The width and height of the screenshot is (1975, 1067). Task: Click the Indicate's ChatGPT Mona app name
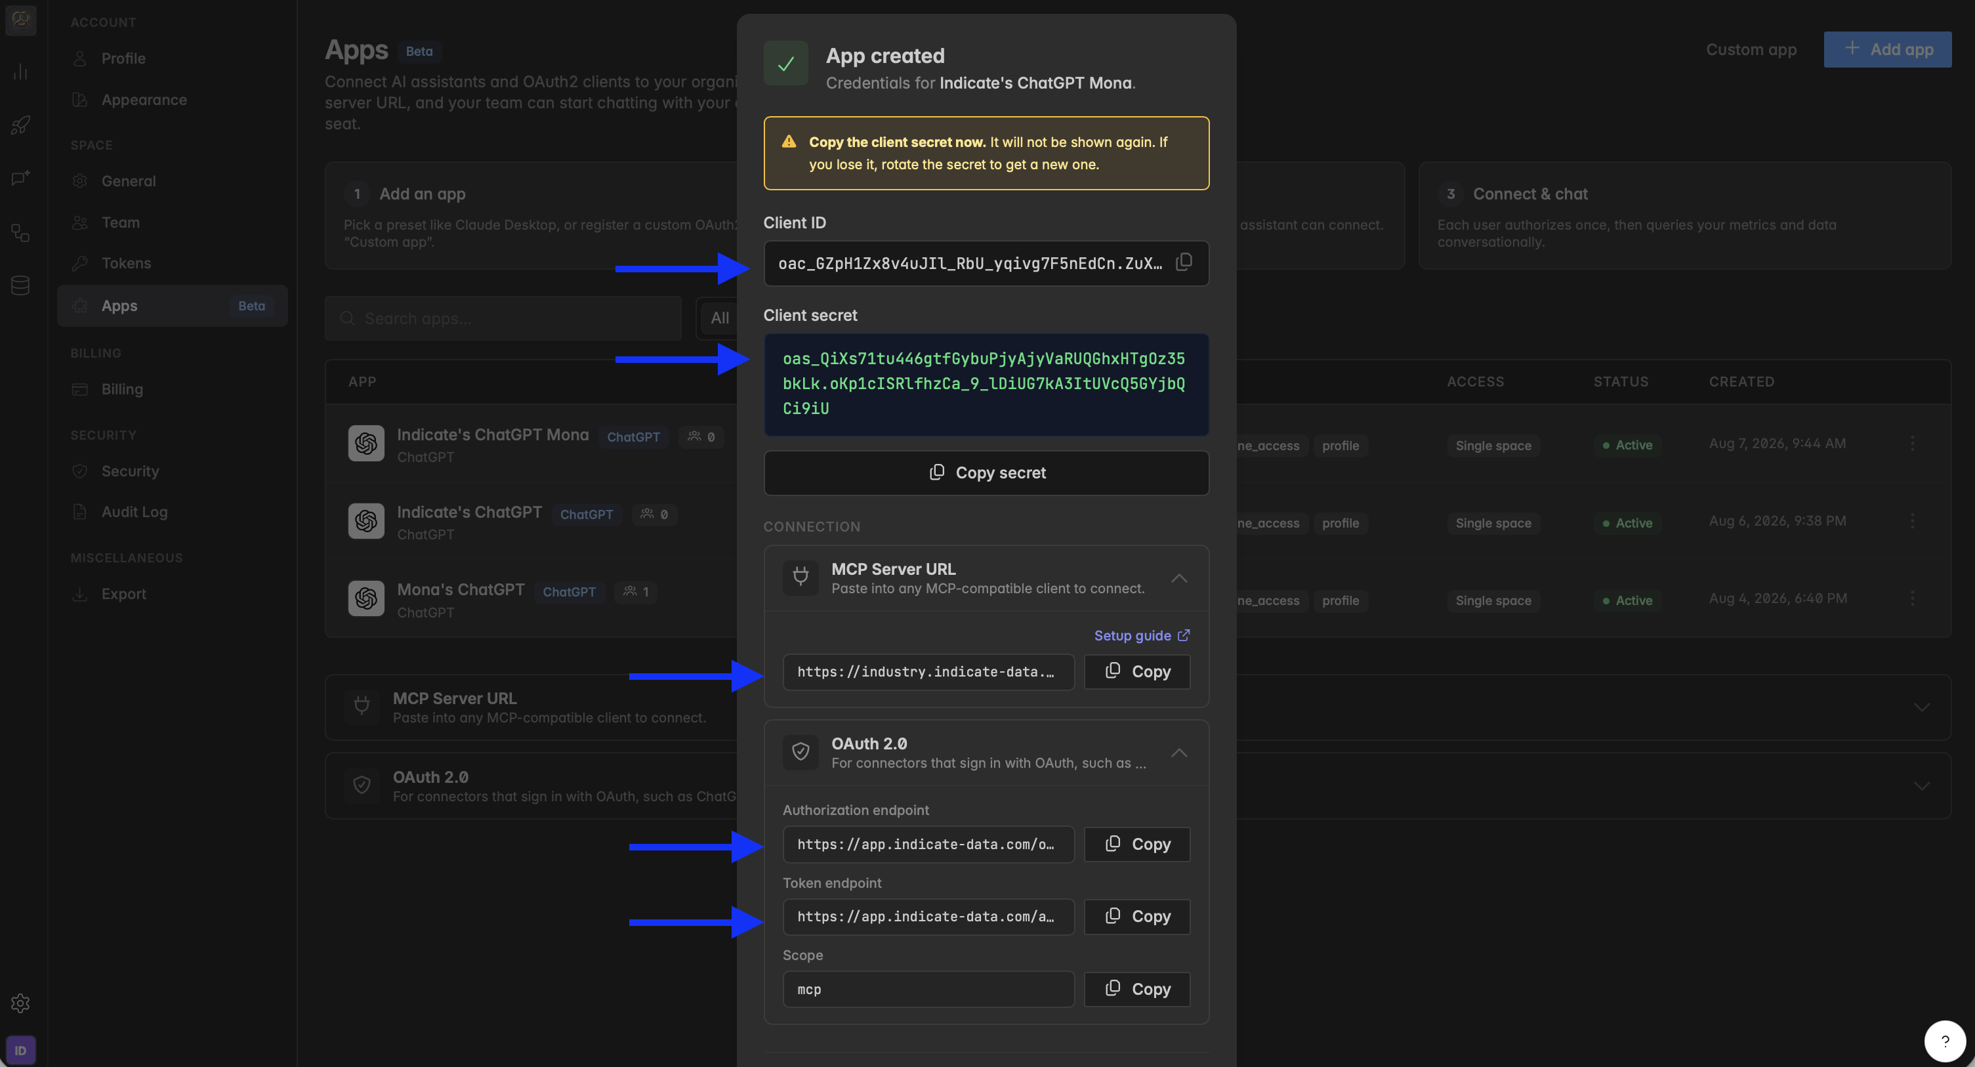493,434
